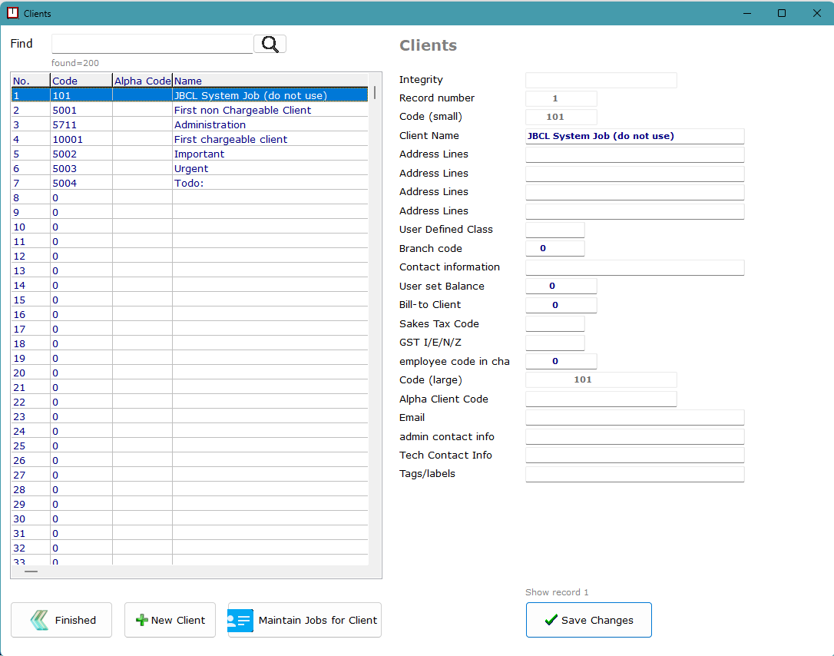
Task: Click the Email input field
Action: 634,417
